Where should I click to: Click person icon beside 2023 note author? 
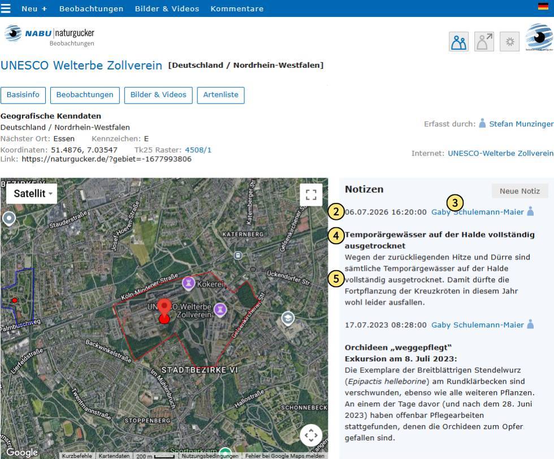[530, 324]
